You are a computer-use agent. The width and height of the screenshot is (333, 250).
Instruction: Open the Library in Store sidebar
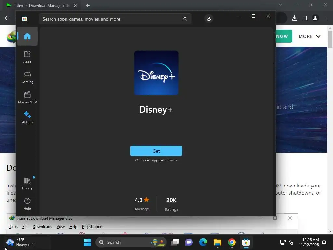pyautogui.click(x=27, y=184)
